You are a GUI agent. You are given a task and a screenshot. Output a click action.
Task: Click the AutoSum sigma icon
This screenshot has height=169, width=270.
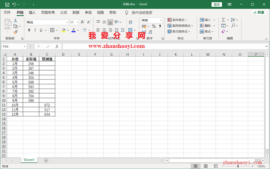click(223, 20)
